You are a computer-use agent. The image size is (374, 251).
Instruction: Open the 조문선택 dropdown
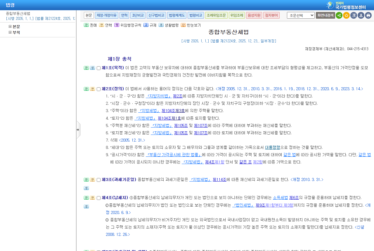coord(301,15)
